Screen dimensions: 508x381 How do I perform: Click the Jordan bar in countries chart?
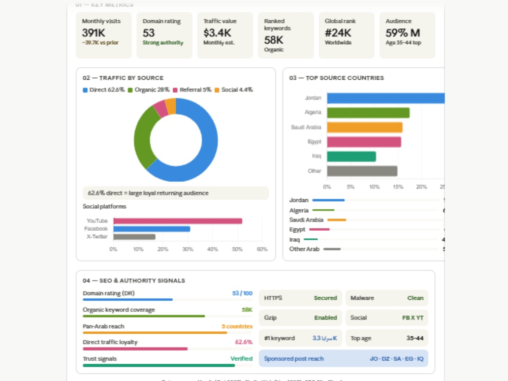[x=386, y=98]
